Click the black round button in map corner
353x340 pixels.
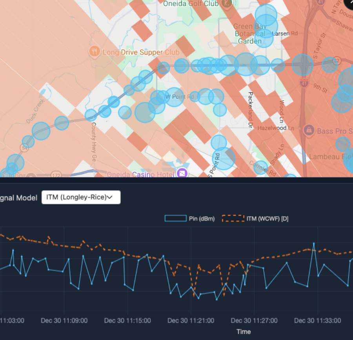[348, 4]
